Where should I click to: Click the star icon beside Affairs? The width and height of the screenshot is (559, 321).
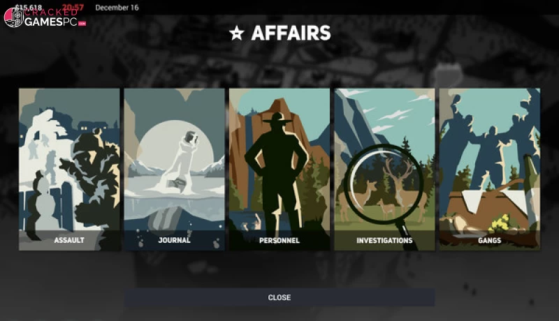(237, 33)
